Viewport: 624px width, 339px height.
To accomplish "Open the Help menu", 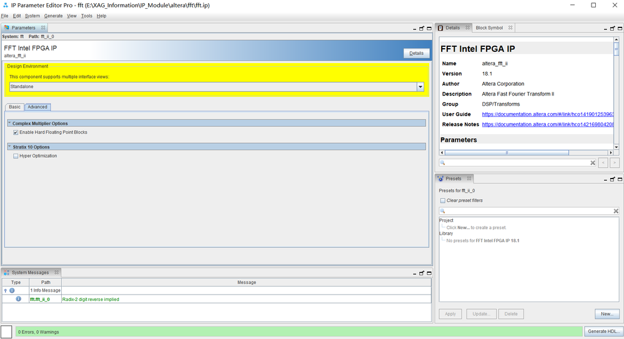I will point(101,16).
